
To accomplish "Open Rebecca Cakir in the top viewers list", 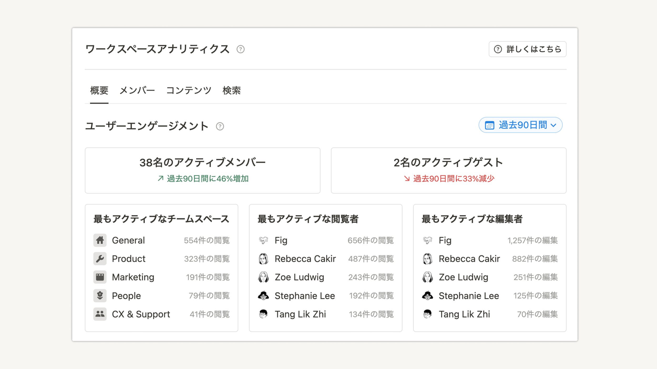I will (x=305, y=259).
